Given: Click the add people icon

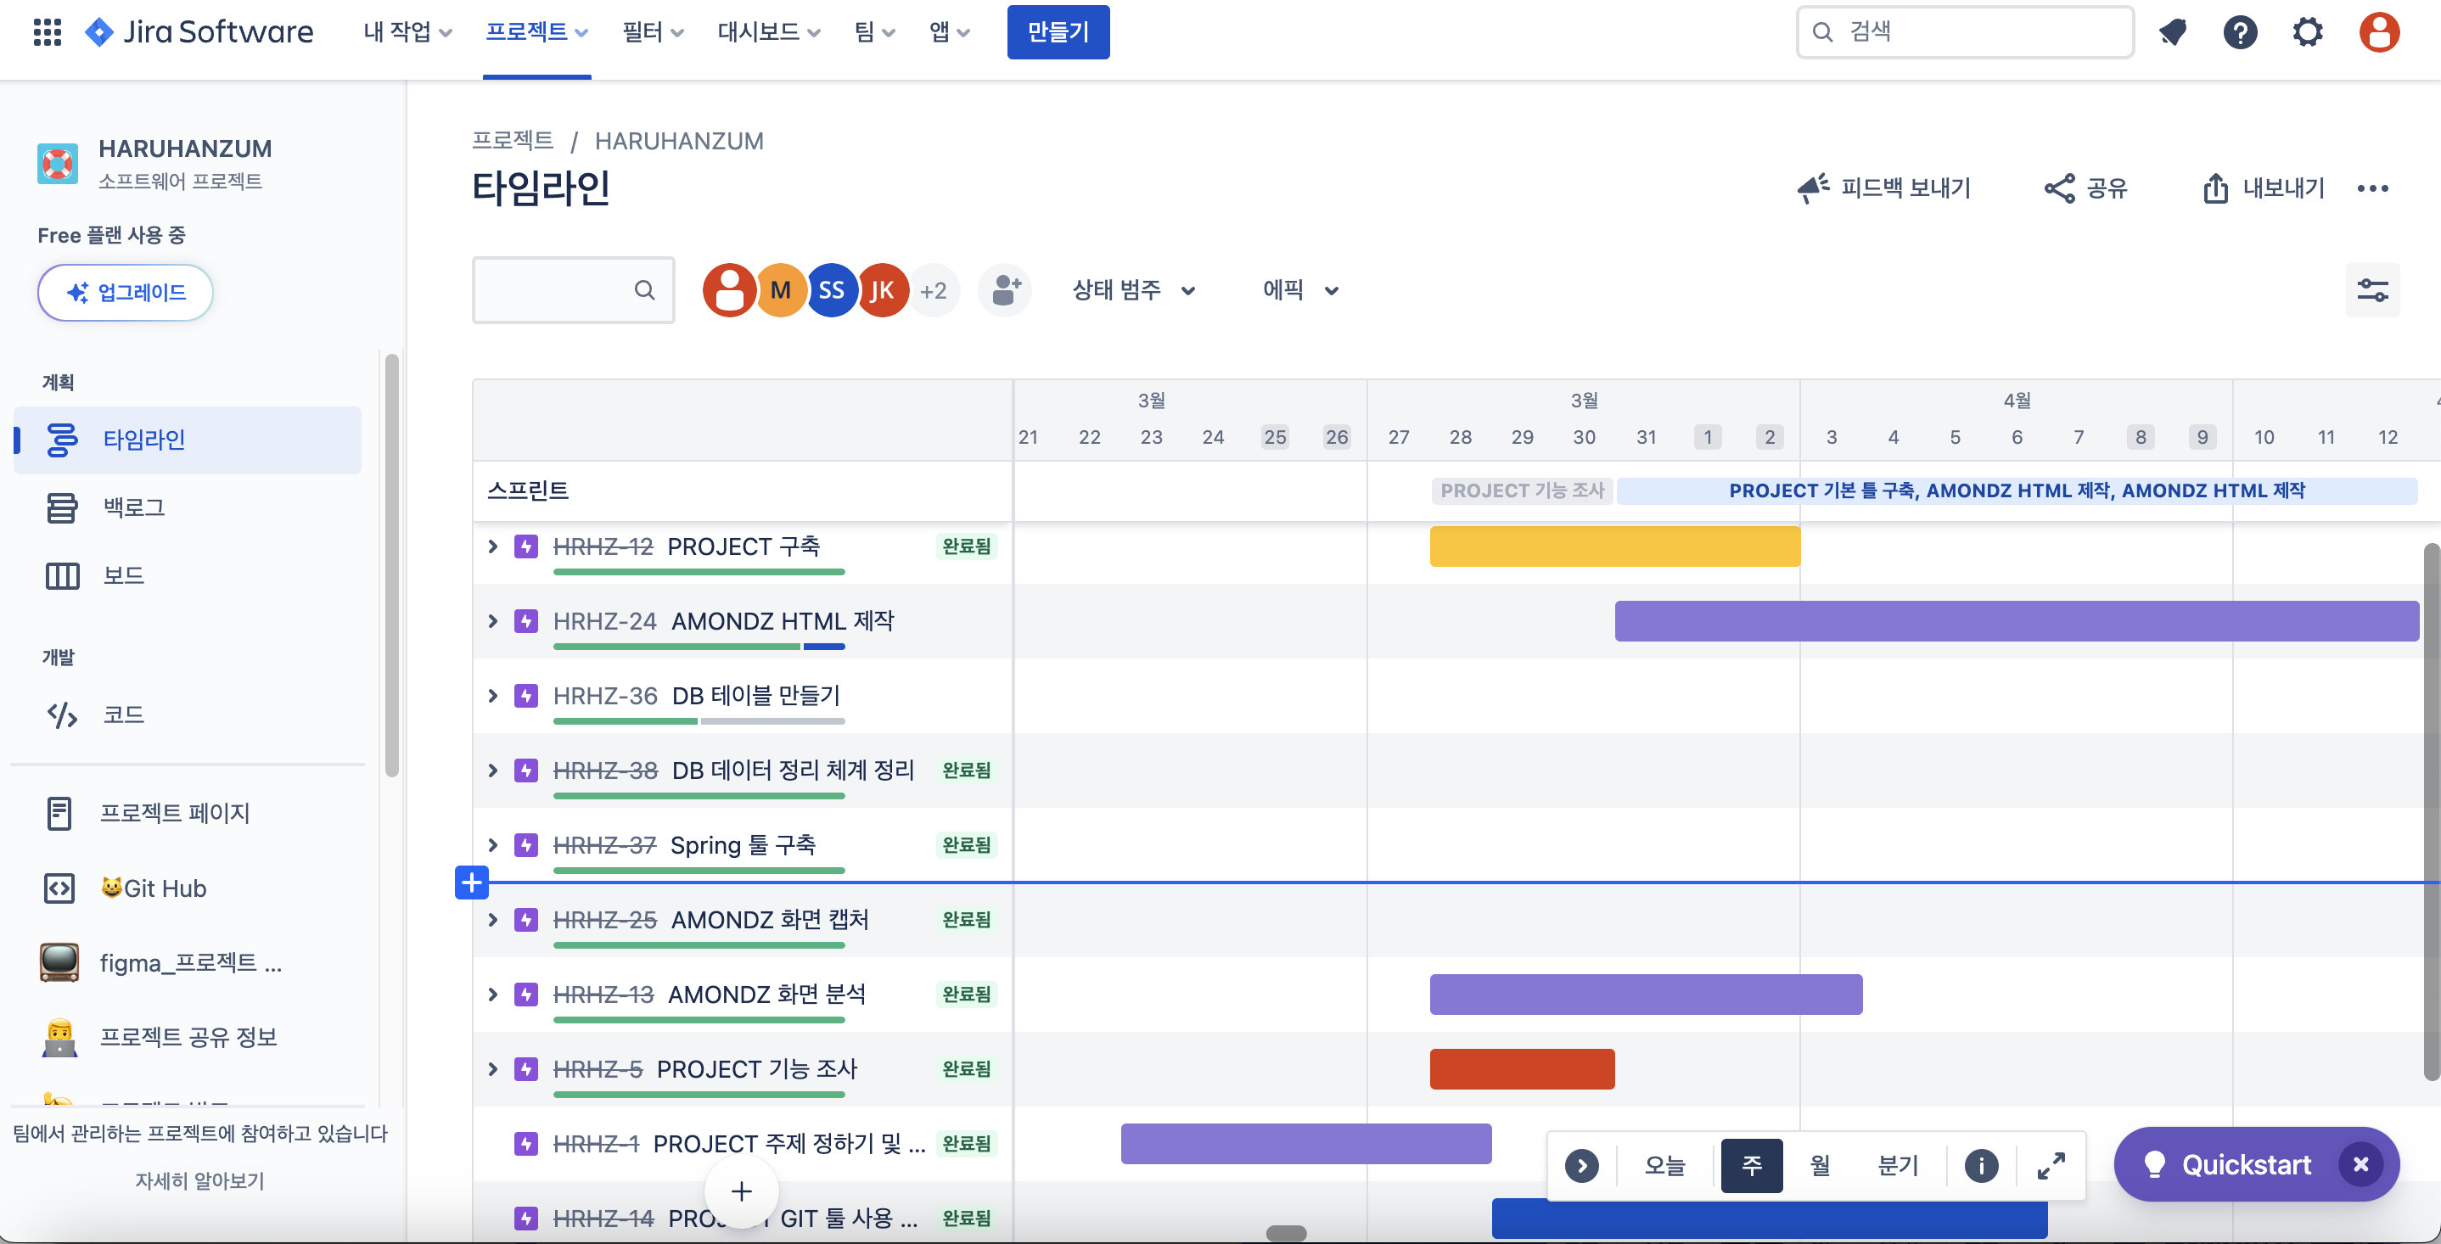Looking at the screenshot, I should coord(1006,290).
